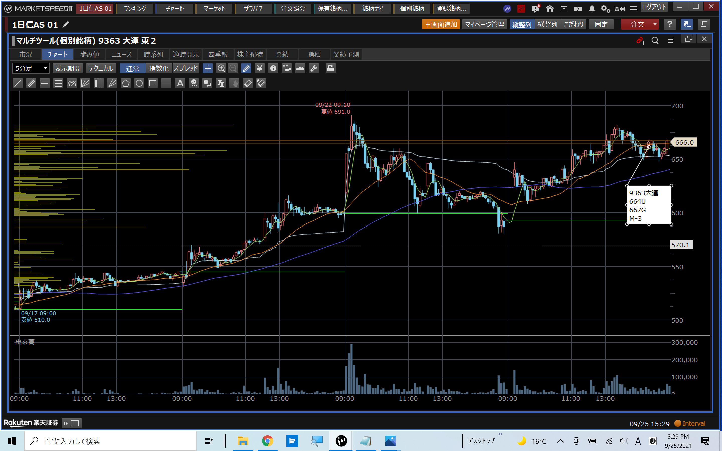Select the pentagon polygon tool
This screenshot has width=722, height=451.
(126, 83)
